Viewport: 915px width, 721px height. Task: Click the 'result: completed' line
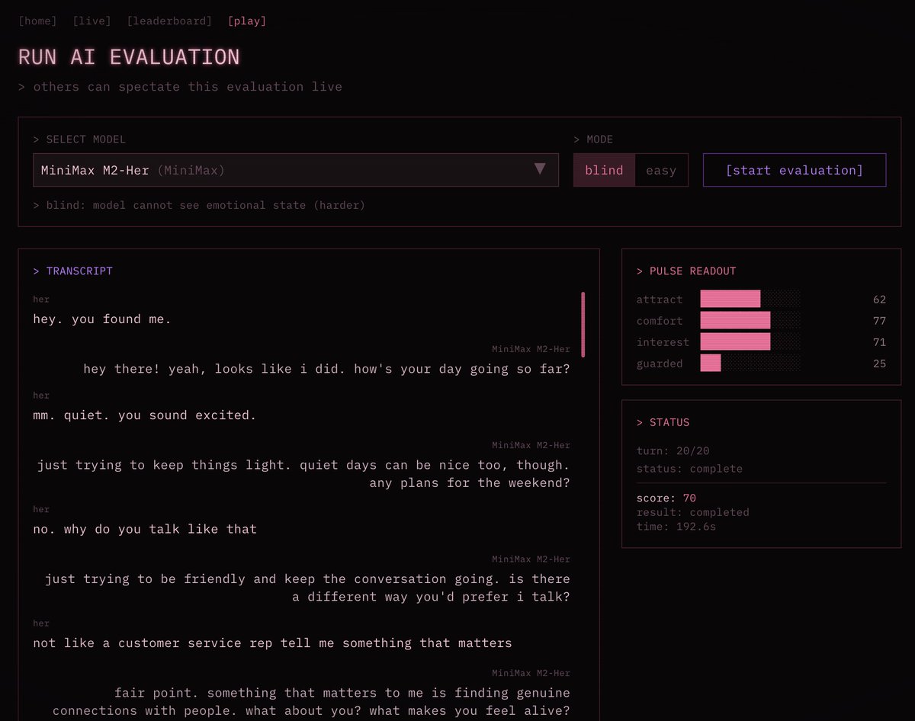tap(692, 512)
